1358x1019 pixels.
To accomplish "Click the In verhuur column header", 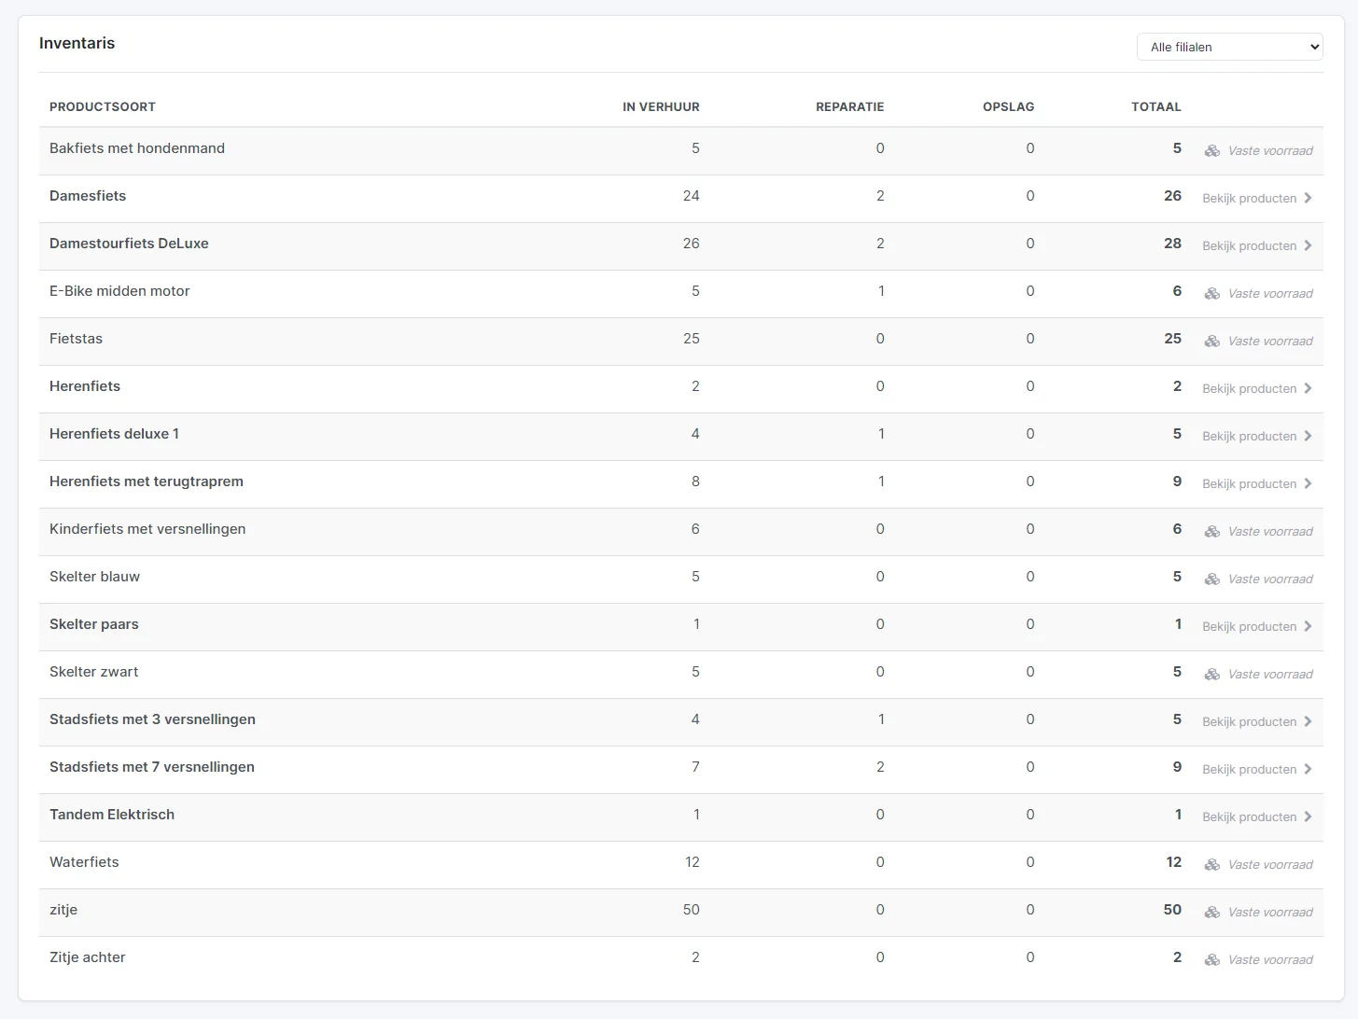I will click(x=661, y=106).
